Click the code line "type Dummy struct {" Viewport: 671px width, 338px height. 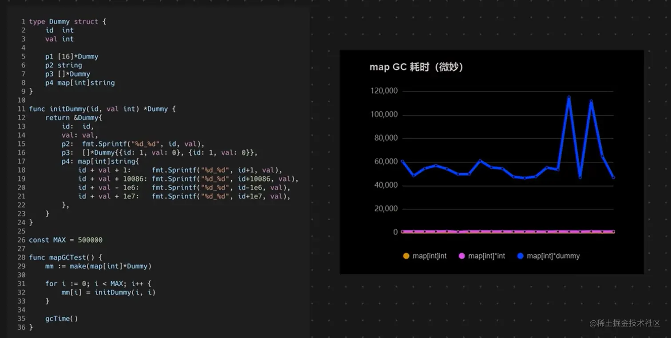click(67, 21)
